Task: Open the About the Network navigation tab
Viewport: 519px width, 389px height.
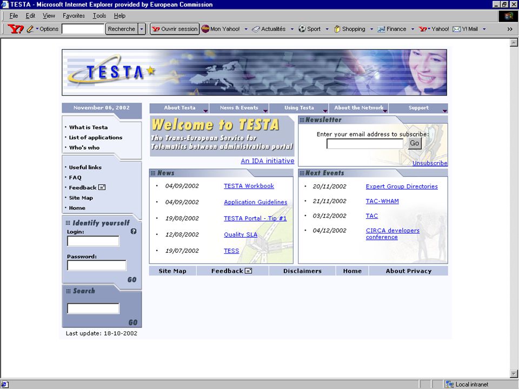Action: 358,108
